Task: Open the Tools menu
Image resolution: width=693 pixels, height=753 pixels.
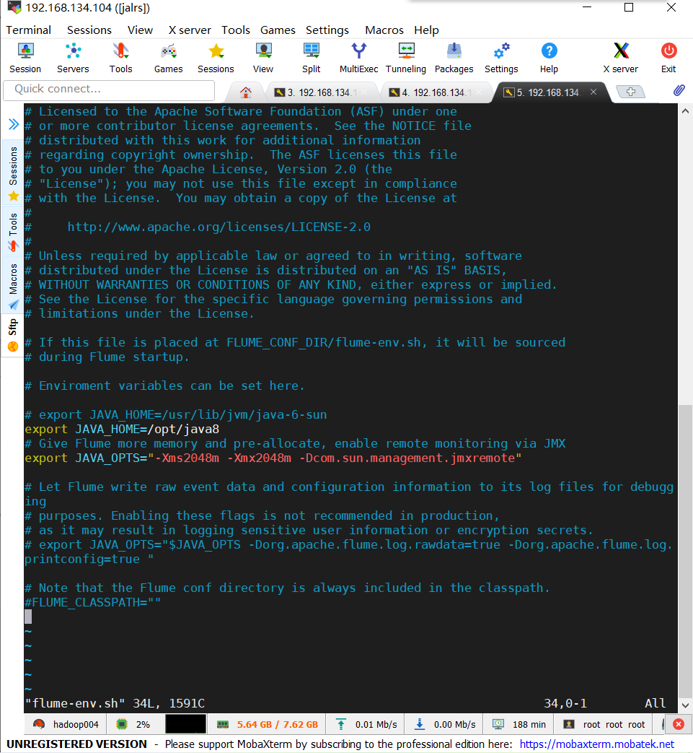Action: pyautogui.click(x=236, y=30)
